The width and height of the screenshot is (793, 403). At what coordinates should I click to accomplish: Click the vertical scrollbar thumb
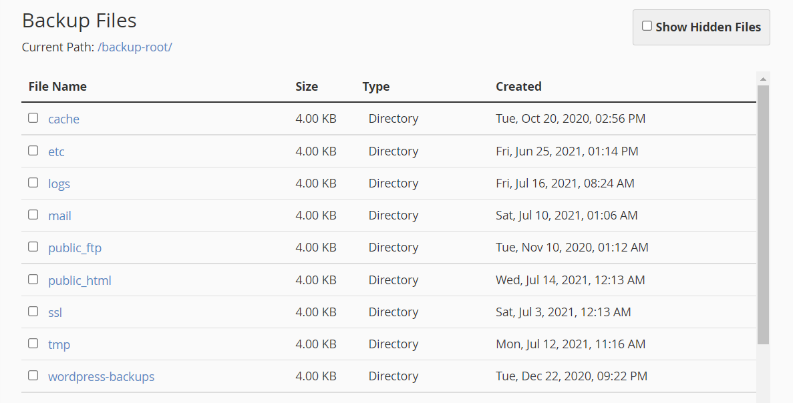[763, 215]
